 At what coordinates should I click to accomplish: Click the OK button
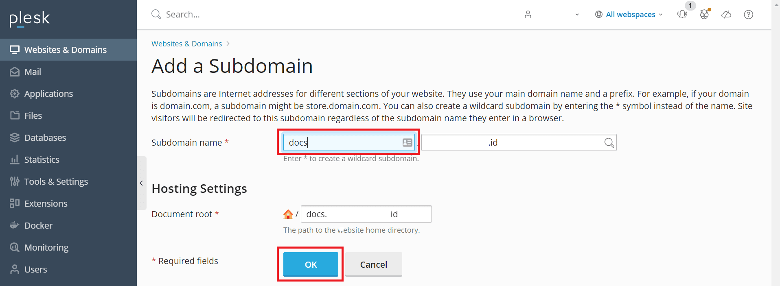pyautogui.click(x=311, y=264)
